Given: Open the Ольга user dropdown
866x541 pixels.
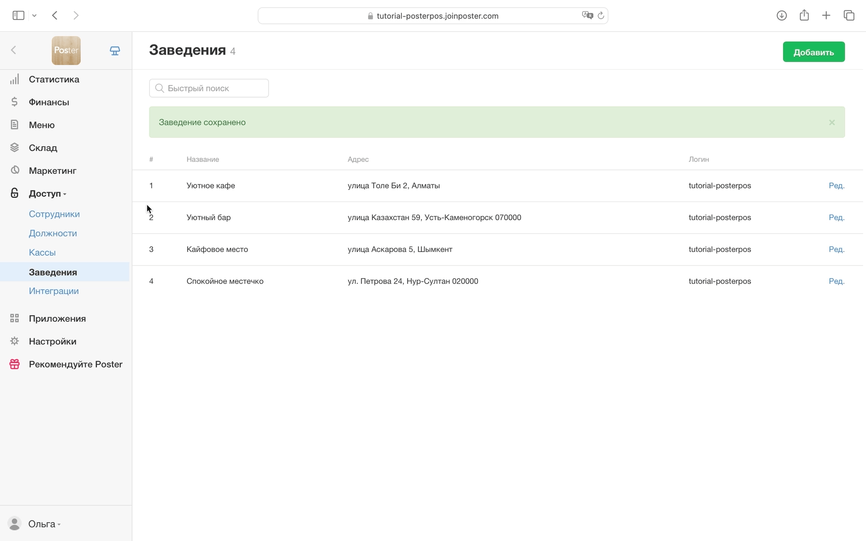Looking at the screenshot, I should 44,524.
